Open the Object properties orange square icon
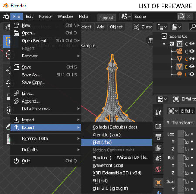The image size is (196, 194). click(159, 183)
